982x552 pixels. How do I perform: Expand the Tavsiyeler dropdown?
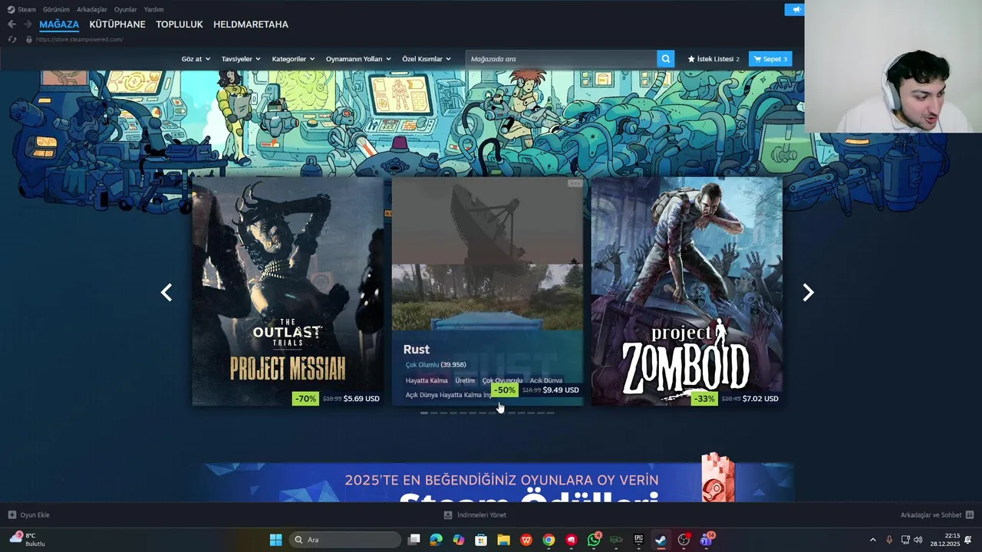pos(241,59)
